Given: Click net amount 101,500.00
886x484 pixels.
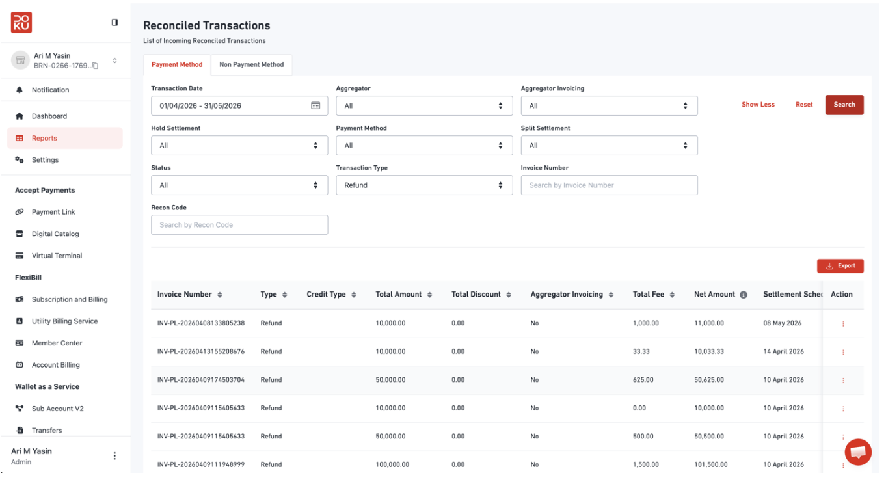Looking at the screenshot, I should pyautogui.click(x=711, y=464).
